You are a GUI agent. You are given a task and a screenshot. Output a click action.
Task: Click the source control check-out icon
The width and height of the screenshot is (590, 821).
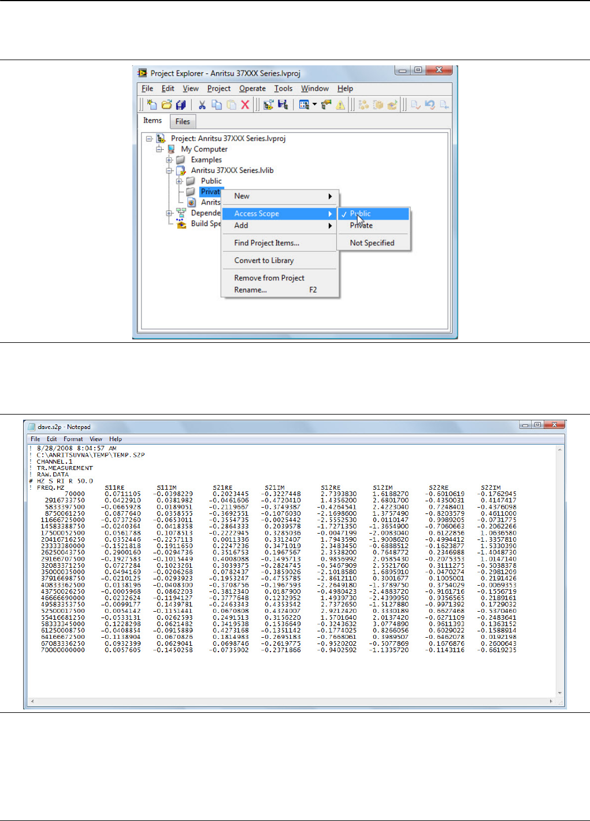pyautogui.click(x=415, y=105)
